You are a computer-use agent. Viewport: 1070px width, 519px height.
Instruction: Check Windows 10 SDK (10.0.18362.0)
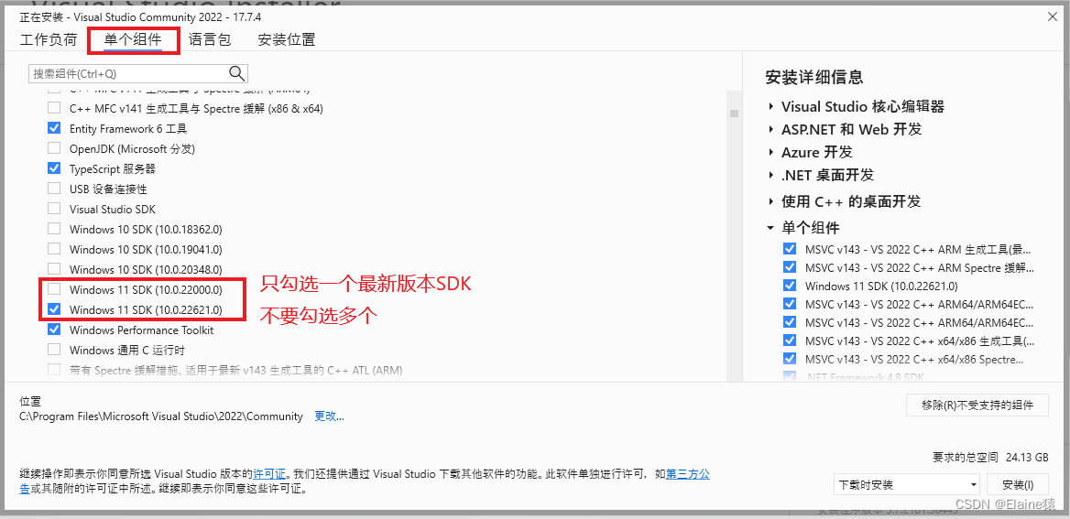click(54, 229)
